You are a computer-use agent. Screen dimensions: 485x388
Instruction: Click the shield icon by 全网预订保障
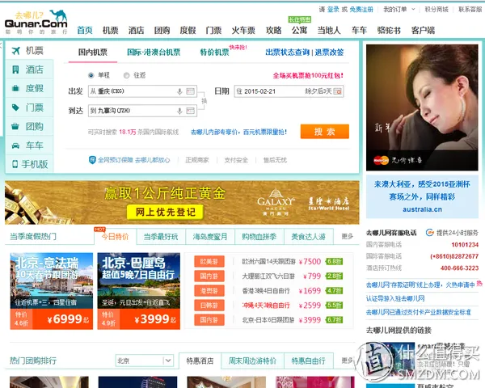click(x=92, y=160)
